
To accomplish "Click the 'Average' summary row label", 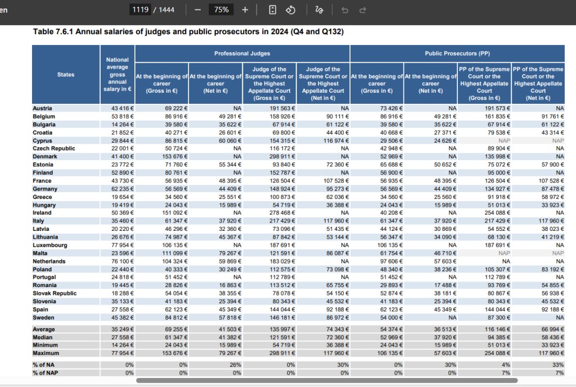I will 44,329.
